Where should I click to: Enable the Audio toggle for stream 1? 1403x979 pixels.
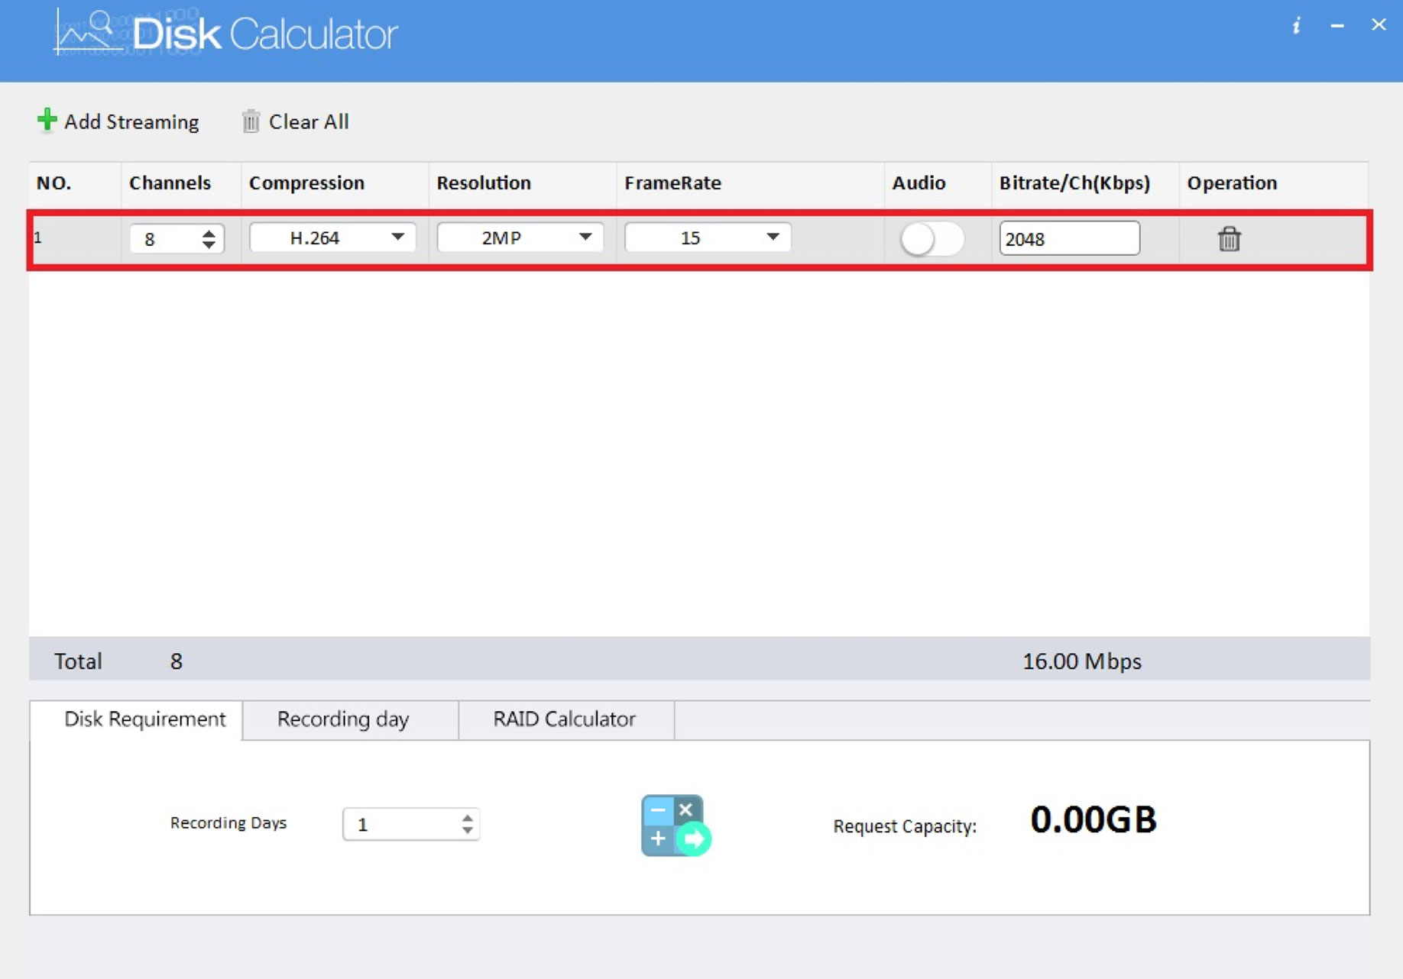[930, 239]
